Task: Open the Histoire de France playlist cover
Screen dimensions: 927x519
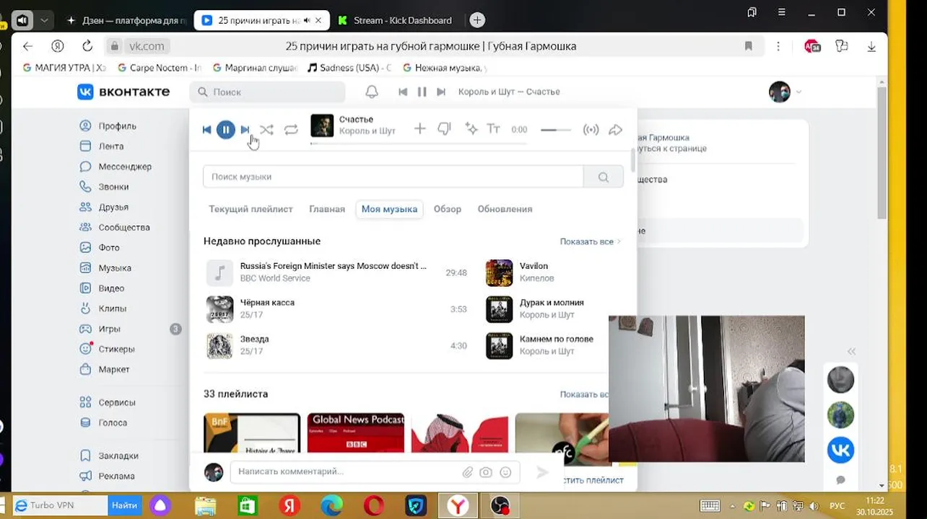Action: click(252, 432)
